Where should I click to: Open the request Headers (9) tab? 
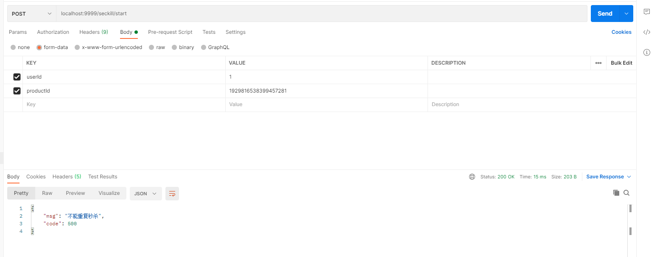coord(94,32)
